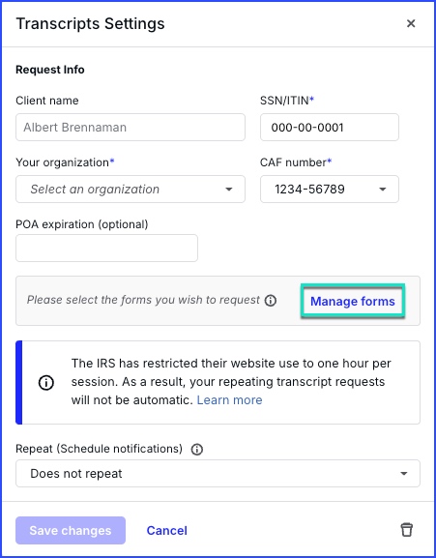Click the Cancel button
436x558 pixels.
[x=167, y=530]
